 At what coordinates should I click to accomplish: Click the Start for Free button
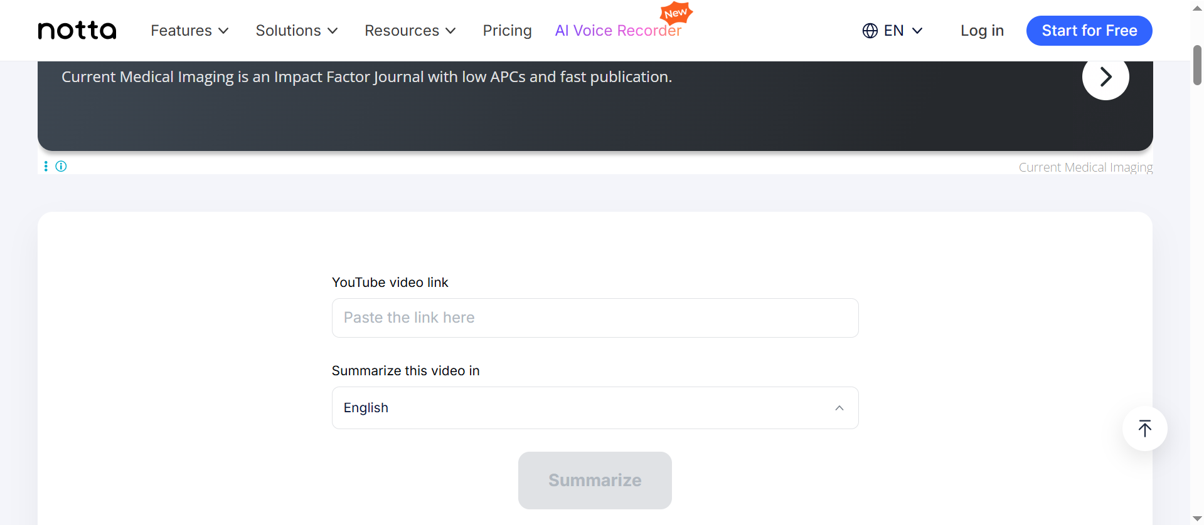coord(1089,31)
